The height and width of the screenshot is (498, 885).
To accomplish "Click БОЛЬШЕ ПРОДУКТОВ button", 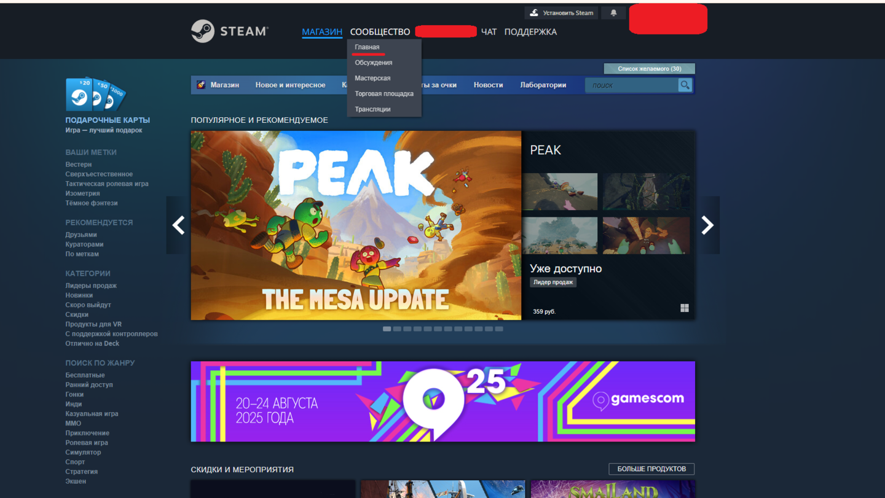I will [651, 469].
